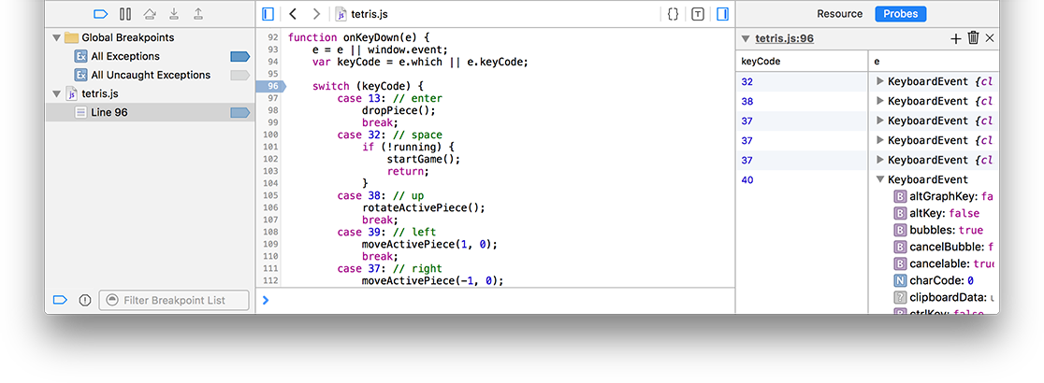Click the keyCode column header
Viewport: 1044px width, 383px height.
click(802, 61)
